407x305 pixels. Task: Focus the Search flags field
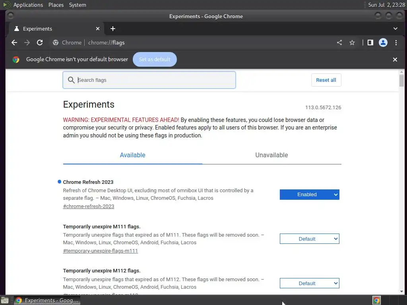tap(149, 80)
